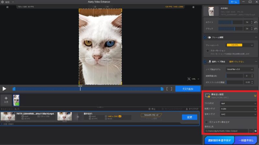259x145 pixels.
Task: Open the mp4 file format dropdown
Action: pyautogui.click(x=238, y=103)
